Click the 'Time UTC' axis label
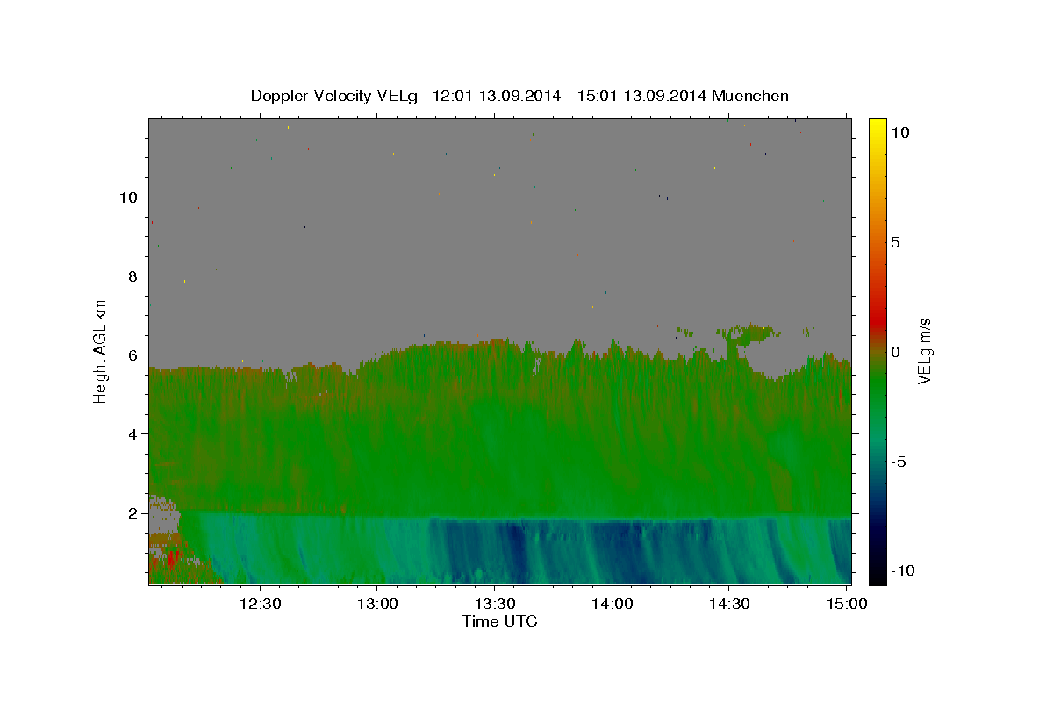1053x702 pixels. click(x=499, y=621)
